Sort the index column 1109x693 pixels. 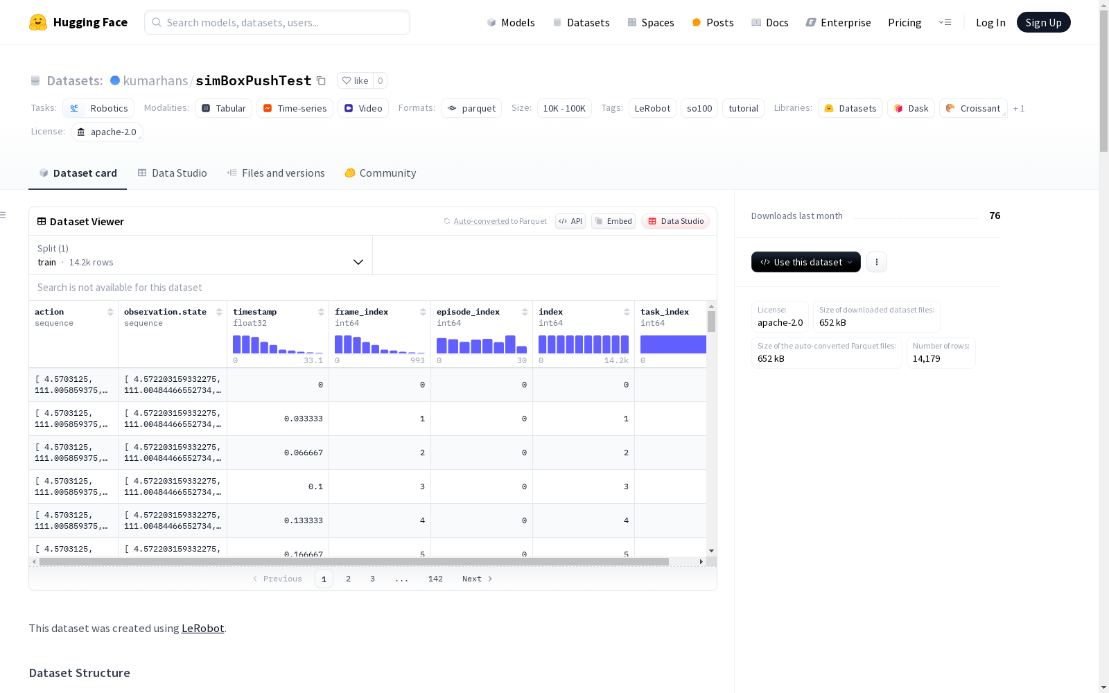(x=627, y=312)
